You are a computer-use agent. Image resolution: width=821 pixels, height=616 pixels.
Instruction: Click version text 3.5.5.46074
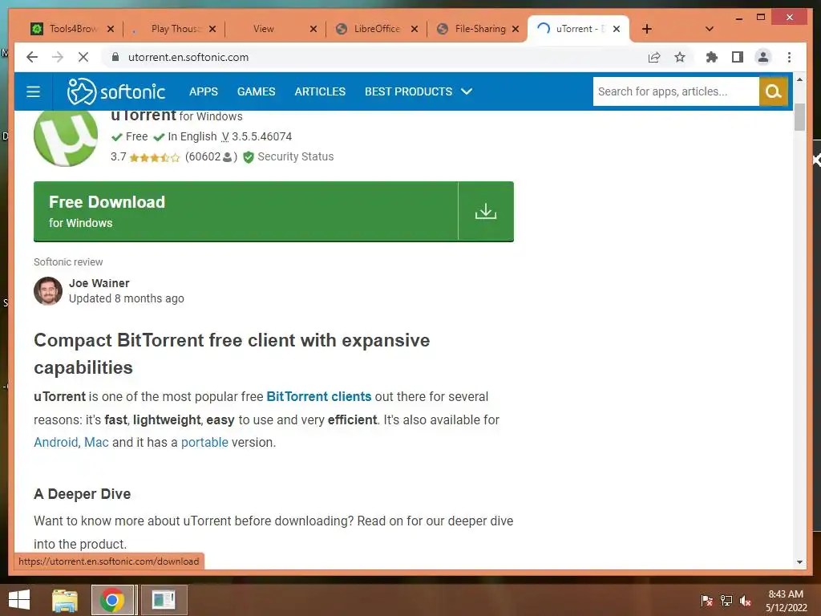262,136
